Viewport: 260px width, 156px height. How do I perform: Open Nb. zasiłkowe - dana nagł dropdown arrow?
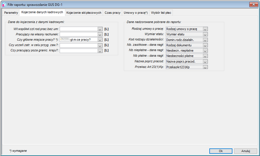pyautogui.click(x=205, y=45)
